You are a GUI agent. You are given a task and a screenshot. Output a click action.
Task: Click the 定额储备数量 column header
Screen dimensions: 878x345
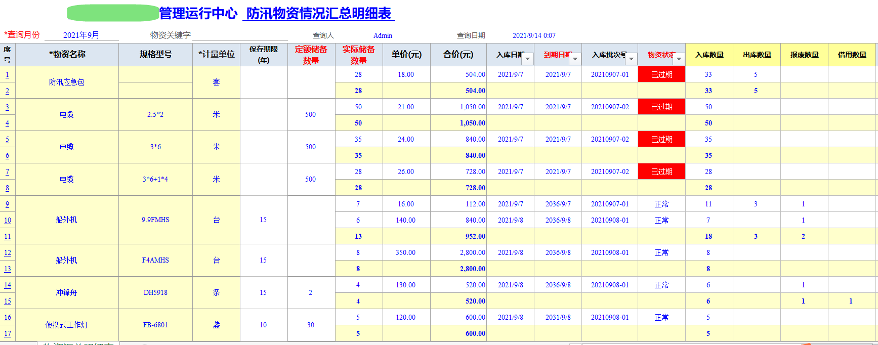pyautogui.click(x=311, y=55)
